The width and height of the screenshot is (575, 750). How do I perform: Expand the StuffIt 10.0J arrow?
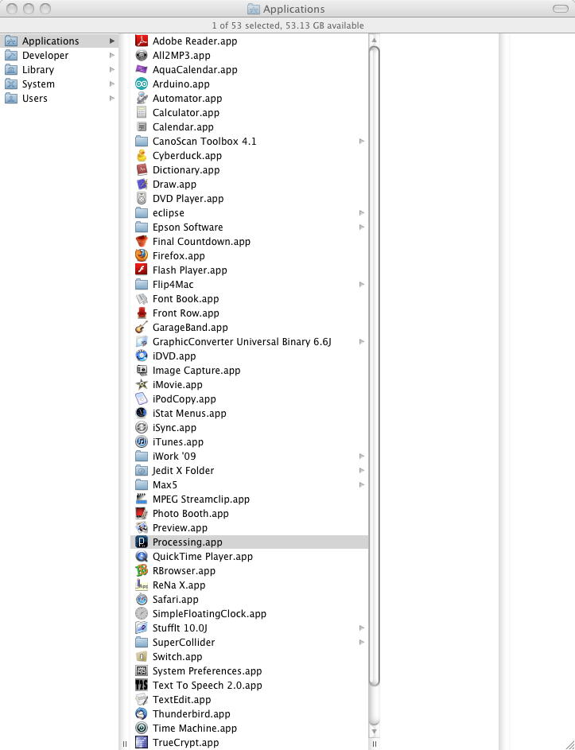click(x=362, y=628)
